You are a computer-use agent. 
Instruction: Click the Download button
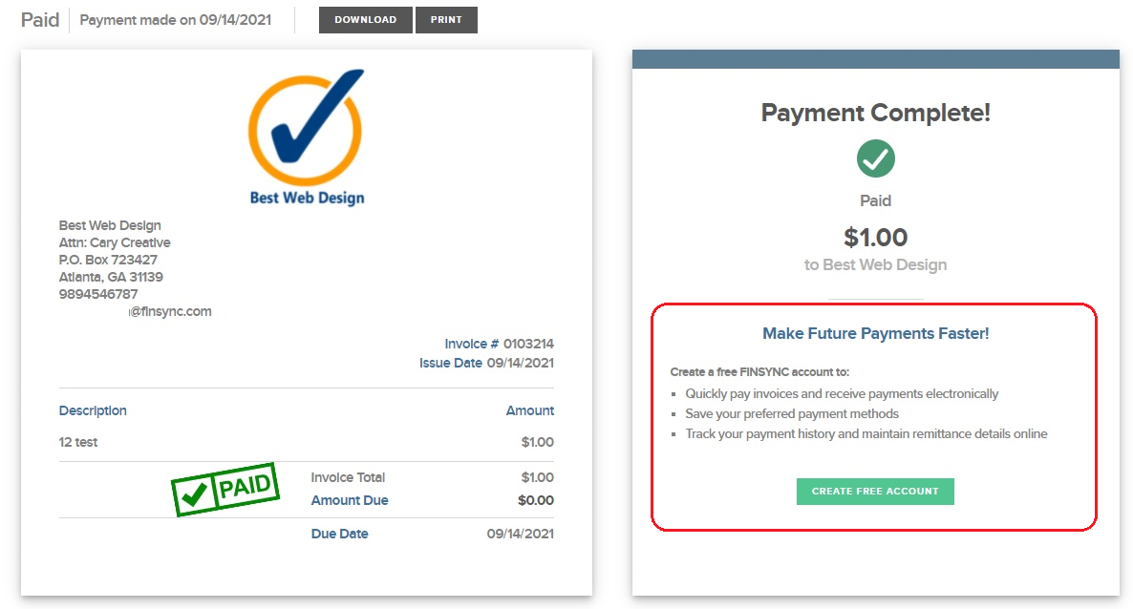366,20
